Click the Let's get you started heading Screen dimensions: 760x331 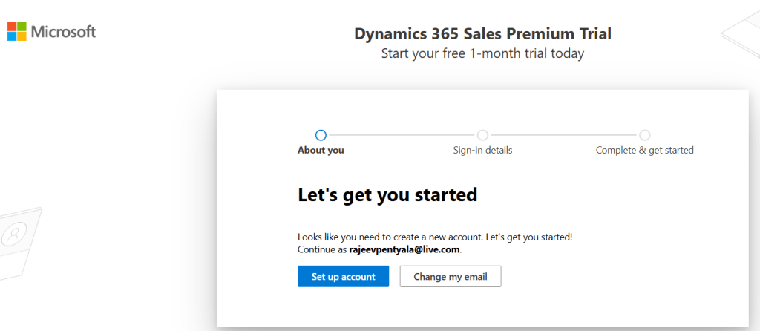tap(387, 196)
